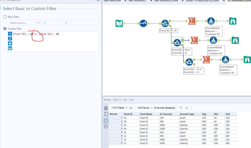The image size is (251, 148).
Task: Click Liability cell in record 3
Action: pyautogui.click(x=190, y=125)
